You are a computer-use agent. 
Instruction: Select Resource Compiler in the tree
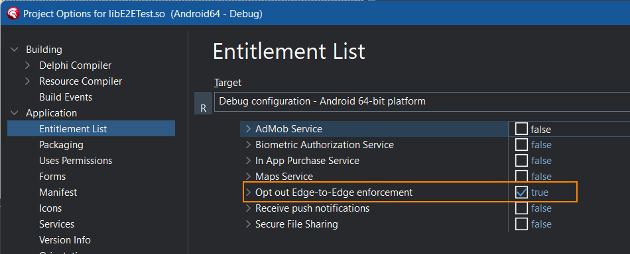(80, 81)
